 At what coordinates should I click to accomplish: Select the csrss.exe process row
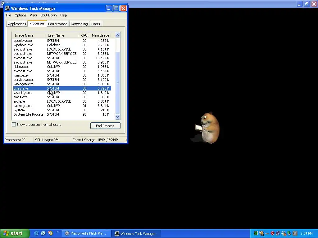(62, 88)
